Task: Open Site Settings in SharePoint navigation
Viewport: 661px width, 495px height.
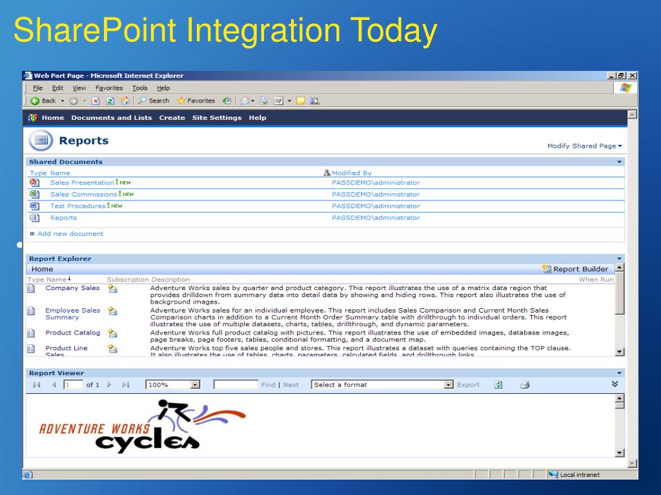Action: (217, 118)
